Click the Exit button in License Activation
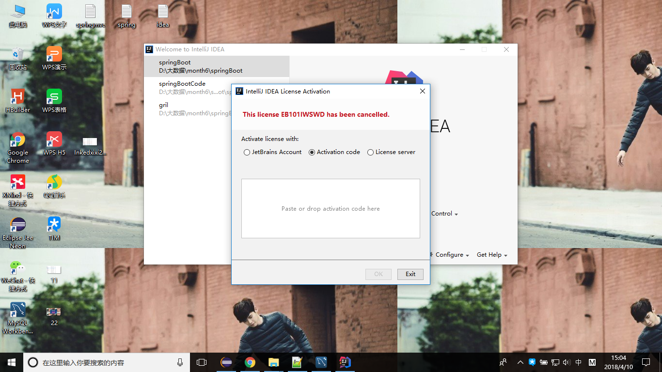This screenshot has width=662, height=372. point(410,274)
